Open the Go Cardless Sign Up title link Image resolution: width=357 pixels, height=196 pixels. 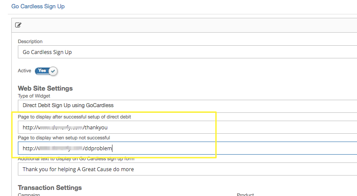point(38,7)
